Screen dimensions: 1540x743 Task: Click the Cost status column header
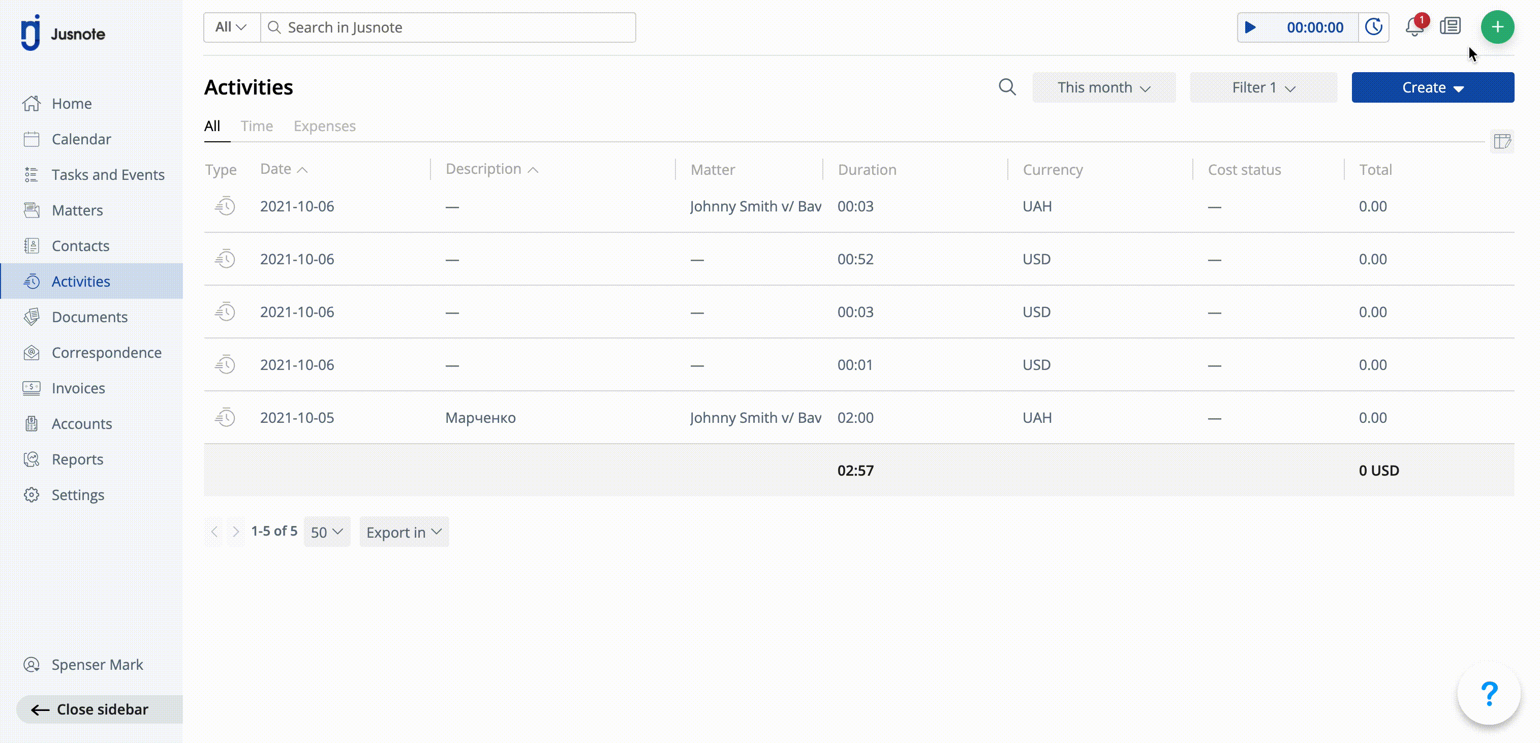click(x=1244, y=170)
